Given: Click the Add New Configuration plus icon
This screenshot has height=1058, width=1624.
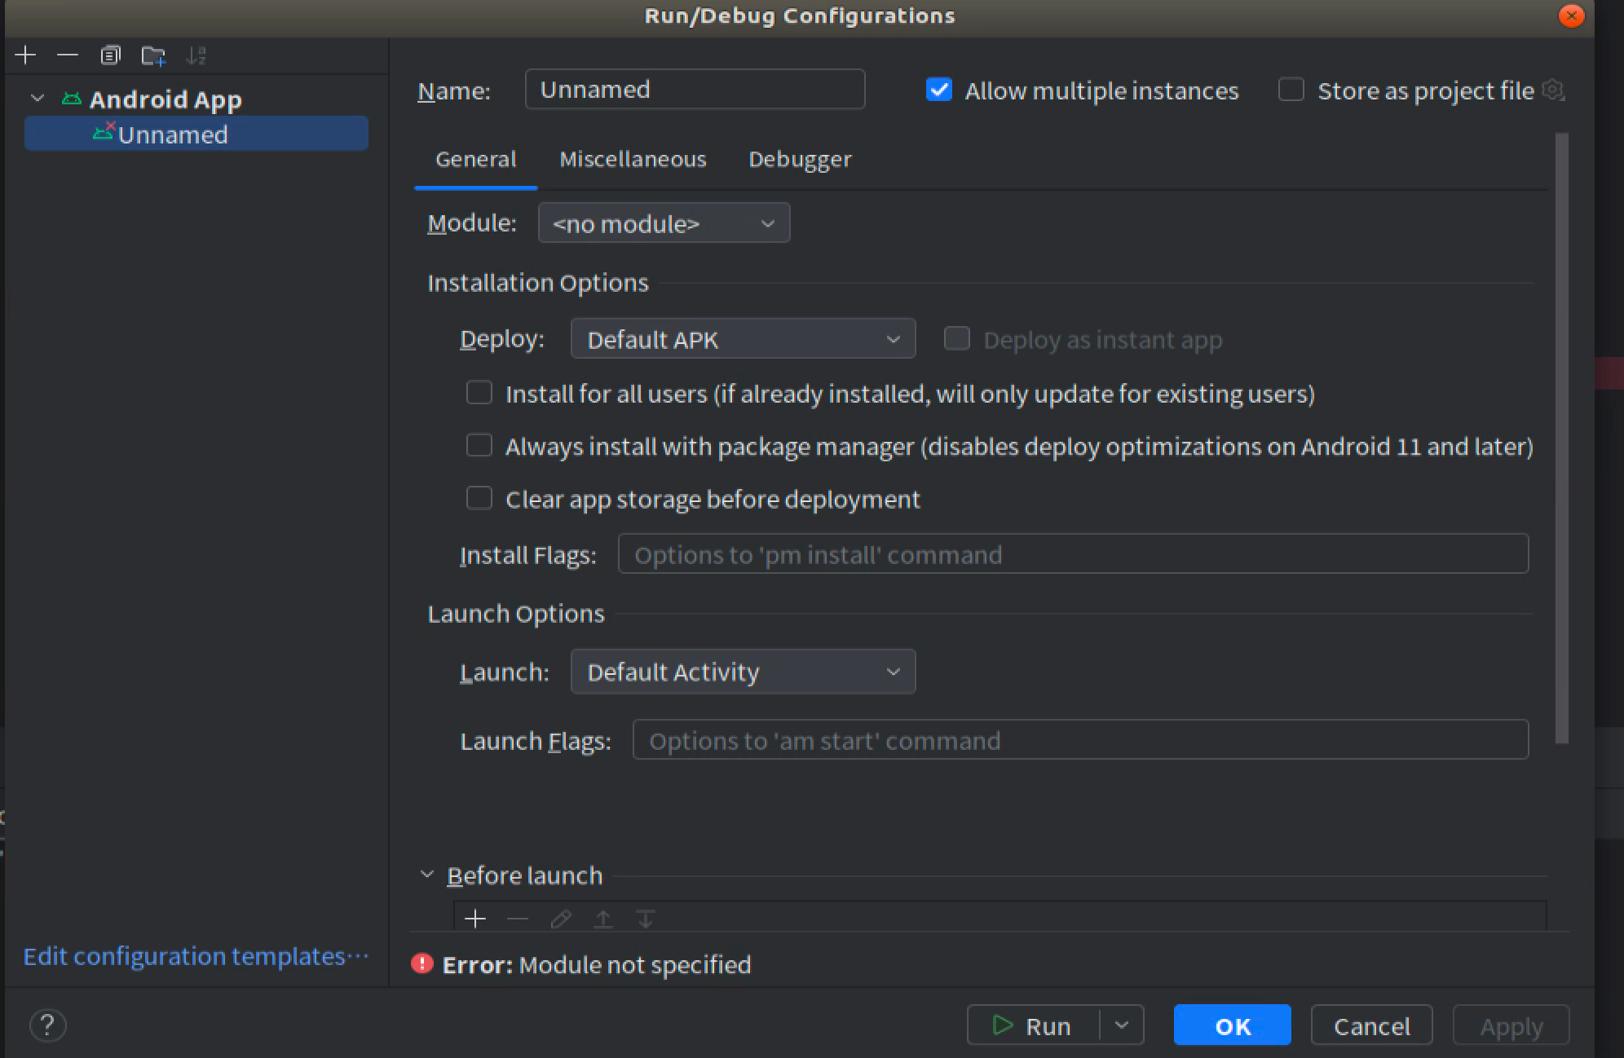Looking at the screenshot, I should 25,55.
